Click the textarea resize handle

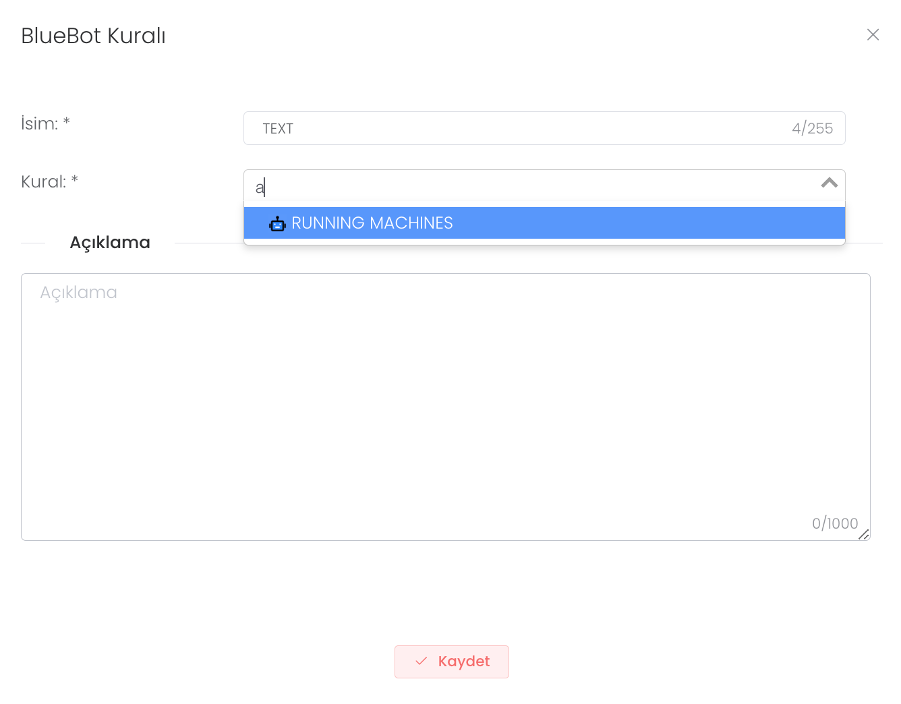tap(865, 535)
